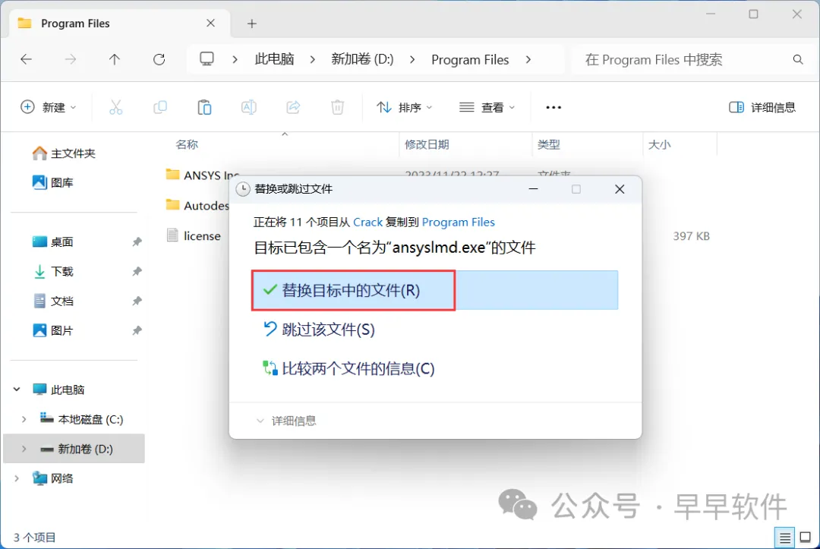
Task: Sort by the 修改日期 column header
Action: click(x=427, y=144)
